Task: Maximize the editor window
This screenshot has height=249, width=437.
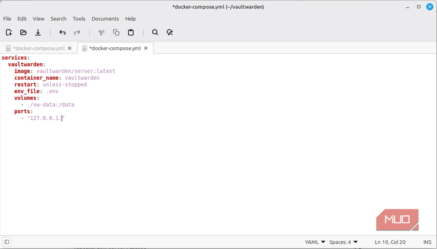Action: [x=419, y=6]
